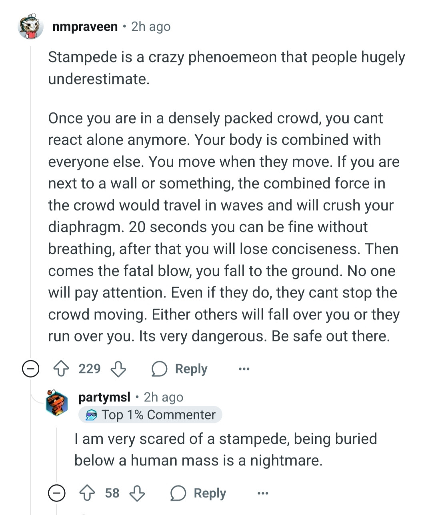Open more options for nmpraveen's comment

[x=244, y=369]
